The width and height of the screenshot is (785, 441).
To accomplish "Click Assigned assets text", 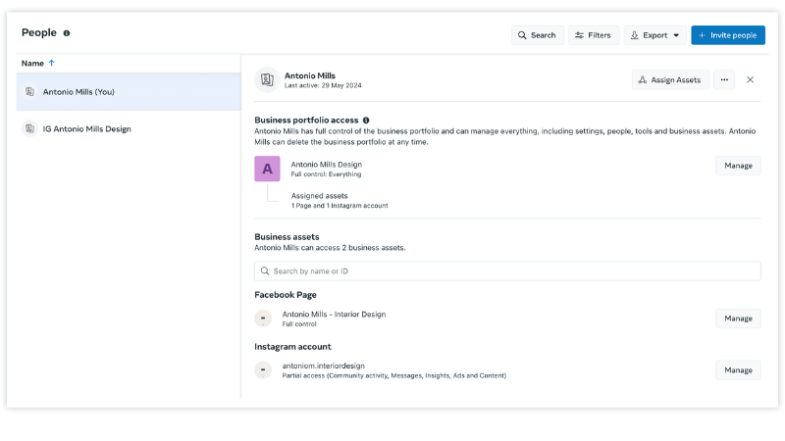I will (320, 195).
